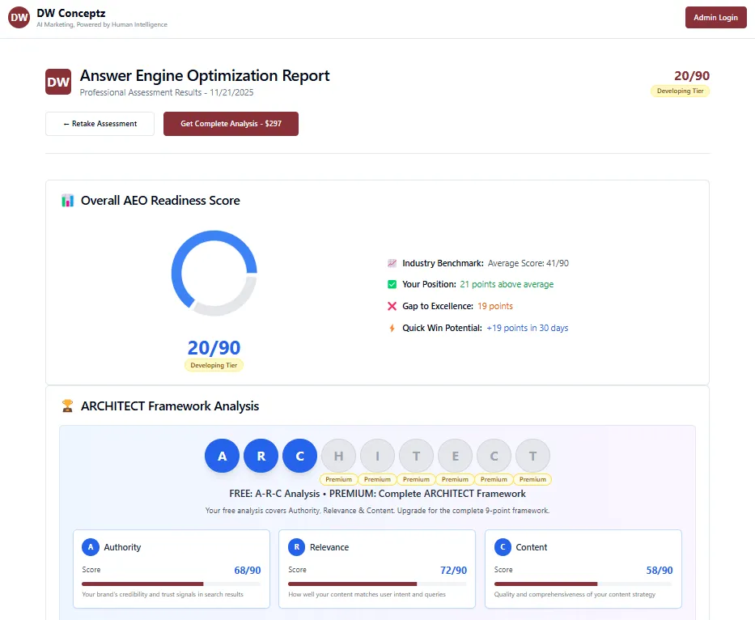Click the locked E premium circle
755x620 pixels.
[x=455, y=456]
